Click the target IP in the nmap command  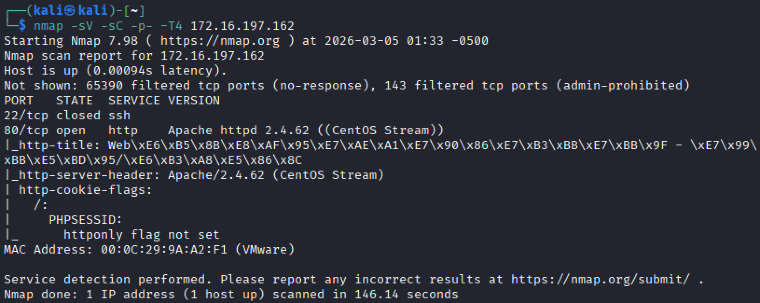242,26
